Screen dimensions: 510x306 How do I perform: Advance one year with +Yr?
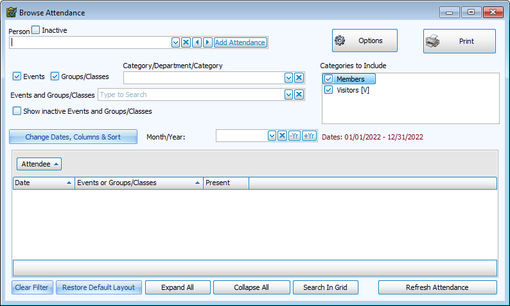pos(309,136)
